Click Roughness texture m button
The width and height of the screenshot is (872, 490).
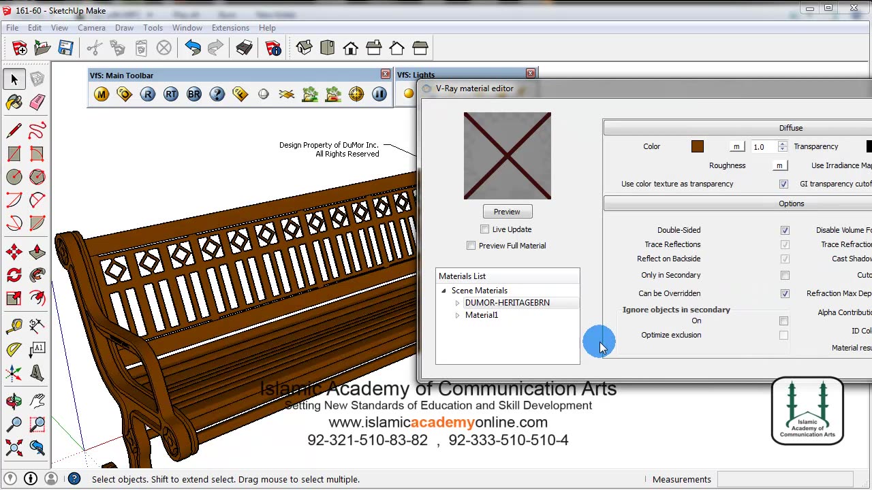pyautogui.click(x=779, y=165)
